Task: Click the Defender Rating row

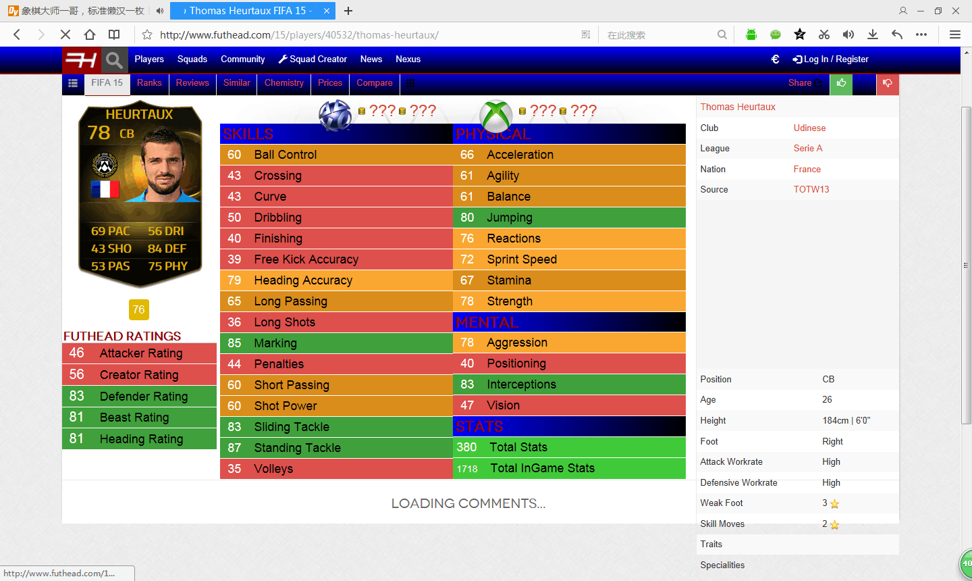Action: point(140,397)
